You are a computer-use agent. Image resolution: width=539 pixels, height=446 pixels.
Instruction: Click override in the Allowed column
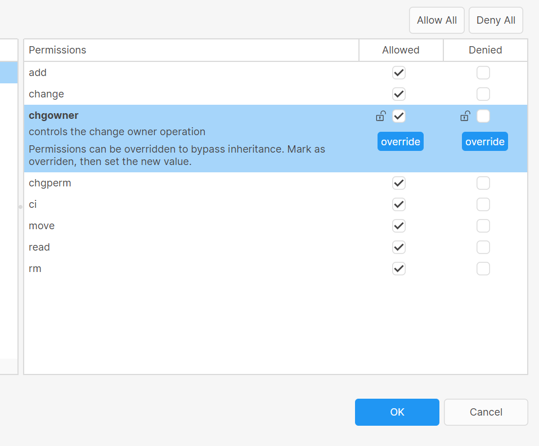click(x=400, y=141)
